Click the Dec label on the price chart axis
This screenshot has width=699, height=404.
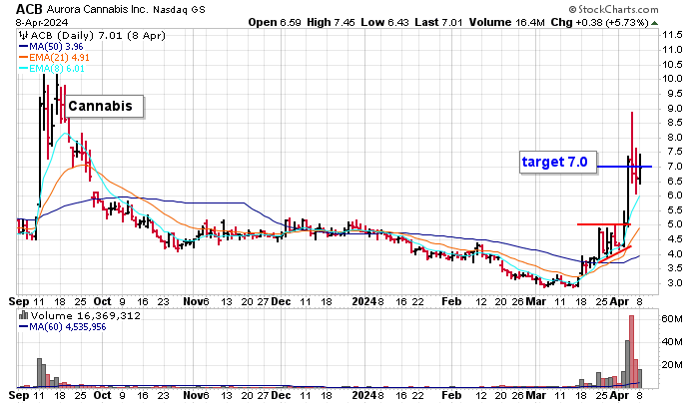tap(281, 301)
